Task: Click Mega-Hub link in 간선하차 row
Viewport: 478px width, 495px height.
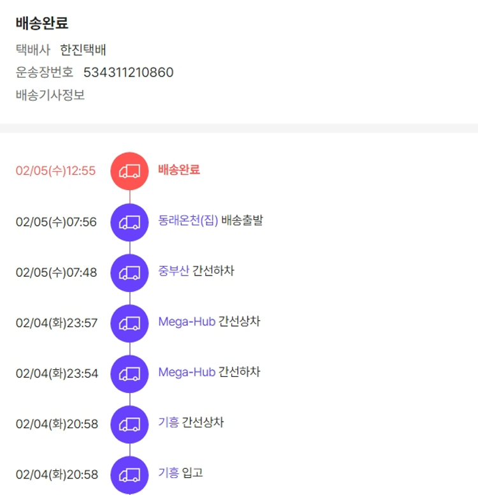Action: 186,372
